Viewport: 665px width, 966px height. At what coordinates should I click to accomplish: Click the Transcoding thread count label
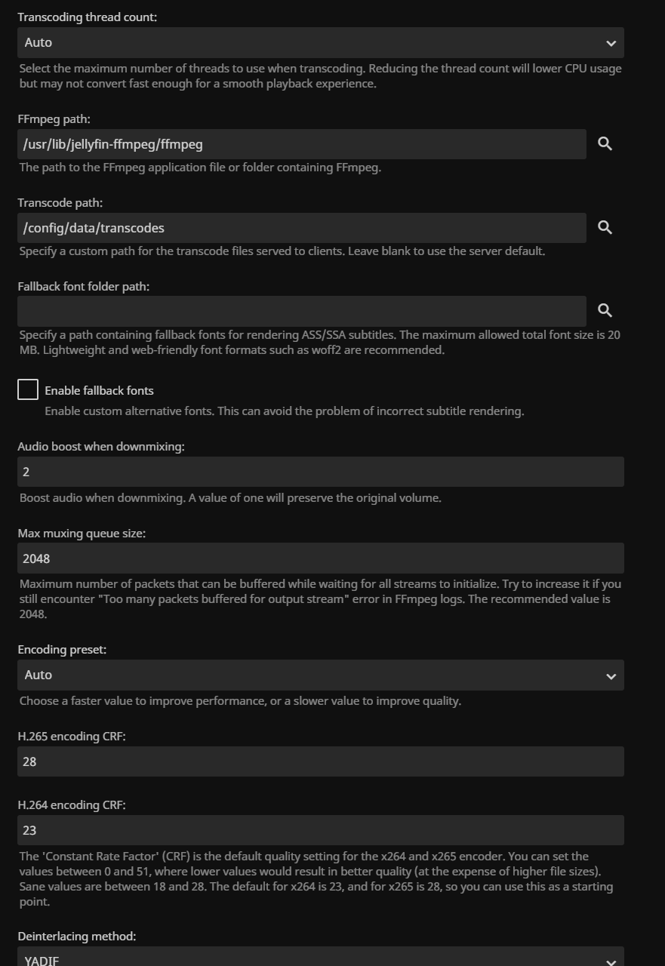[88, 17]
